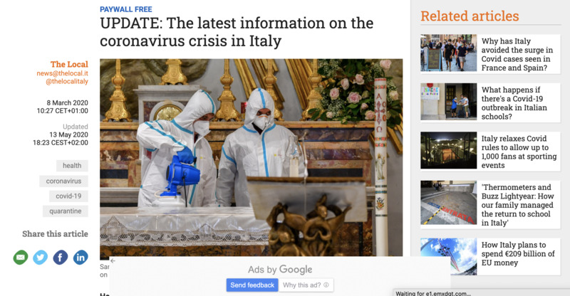
Task: Share this article on LinkedIn
Action: click(81, 258)
